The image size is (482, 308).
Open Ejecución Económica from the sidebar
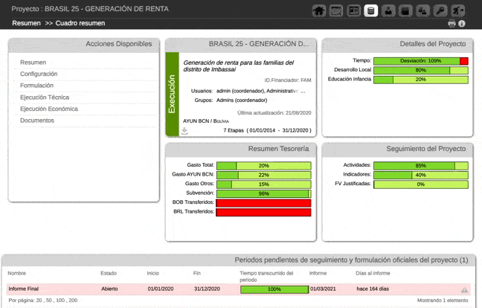point(48,109)
